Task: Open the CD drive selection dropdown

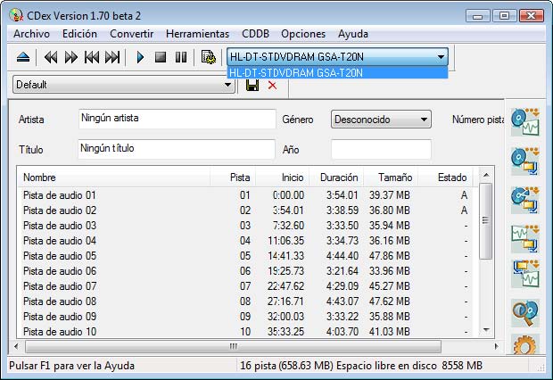Action: [x=337, y=57]
